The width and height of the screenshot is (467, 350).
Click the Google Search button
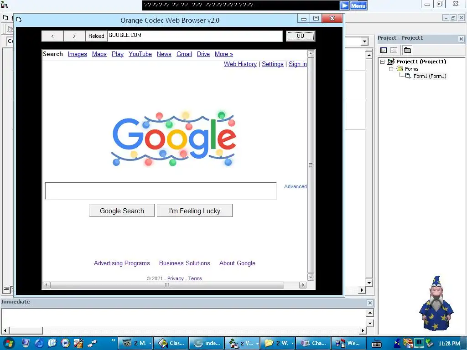pyautogui.click(x=122, y=211)
